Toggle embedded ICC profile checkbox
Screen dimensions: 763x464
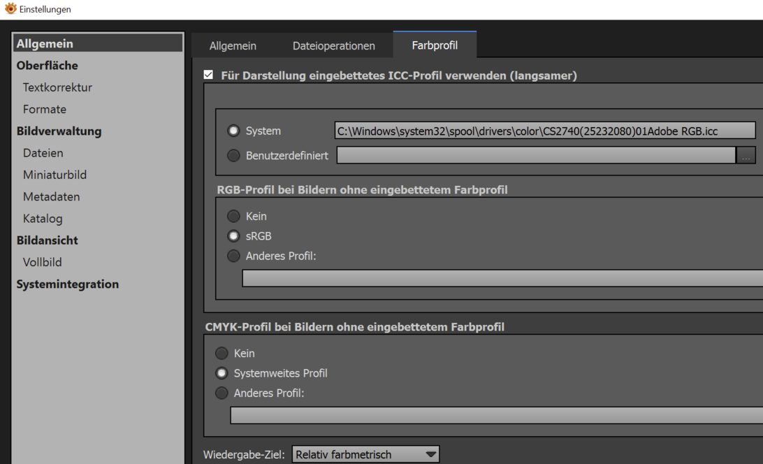[208, 75]
